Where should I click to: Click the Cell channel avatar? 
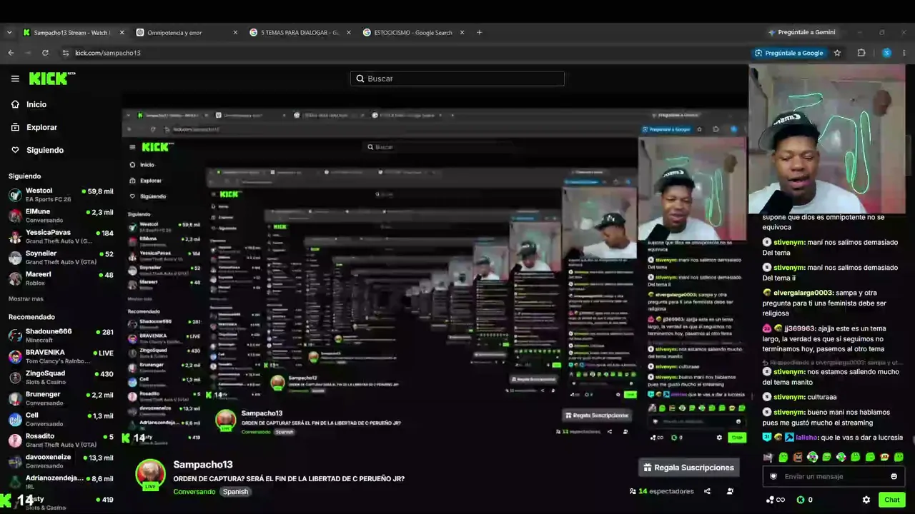pos(15,419)
